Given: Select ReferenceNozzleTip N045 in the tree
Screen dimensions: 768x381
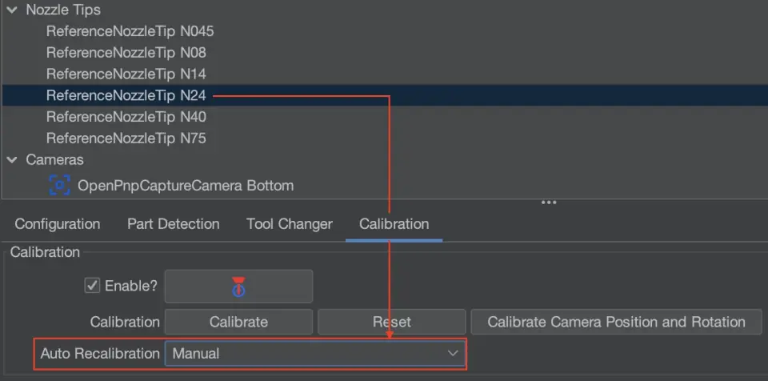Looking at the screenshot, I should [130, 32].
